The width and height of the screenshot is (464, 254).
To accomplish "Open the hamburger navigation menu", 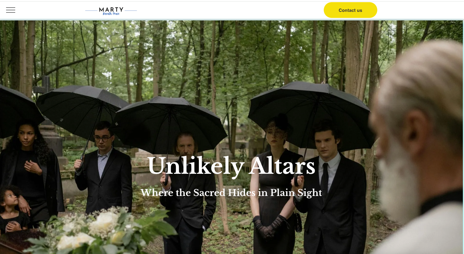I will [11, 10].
